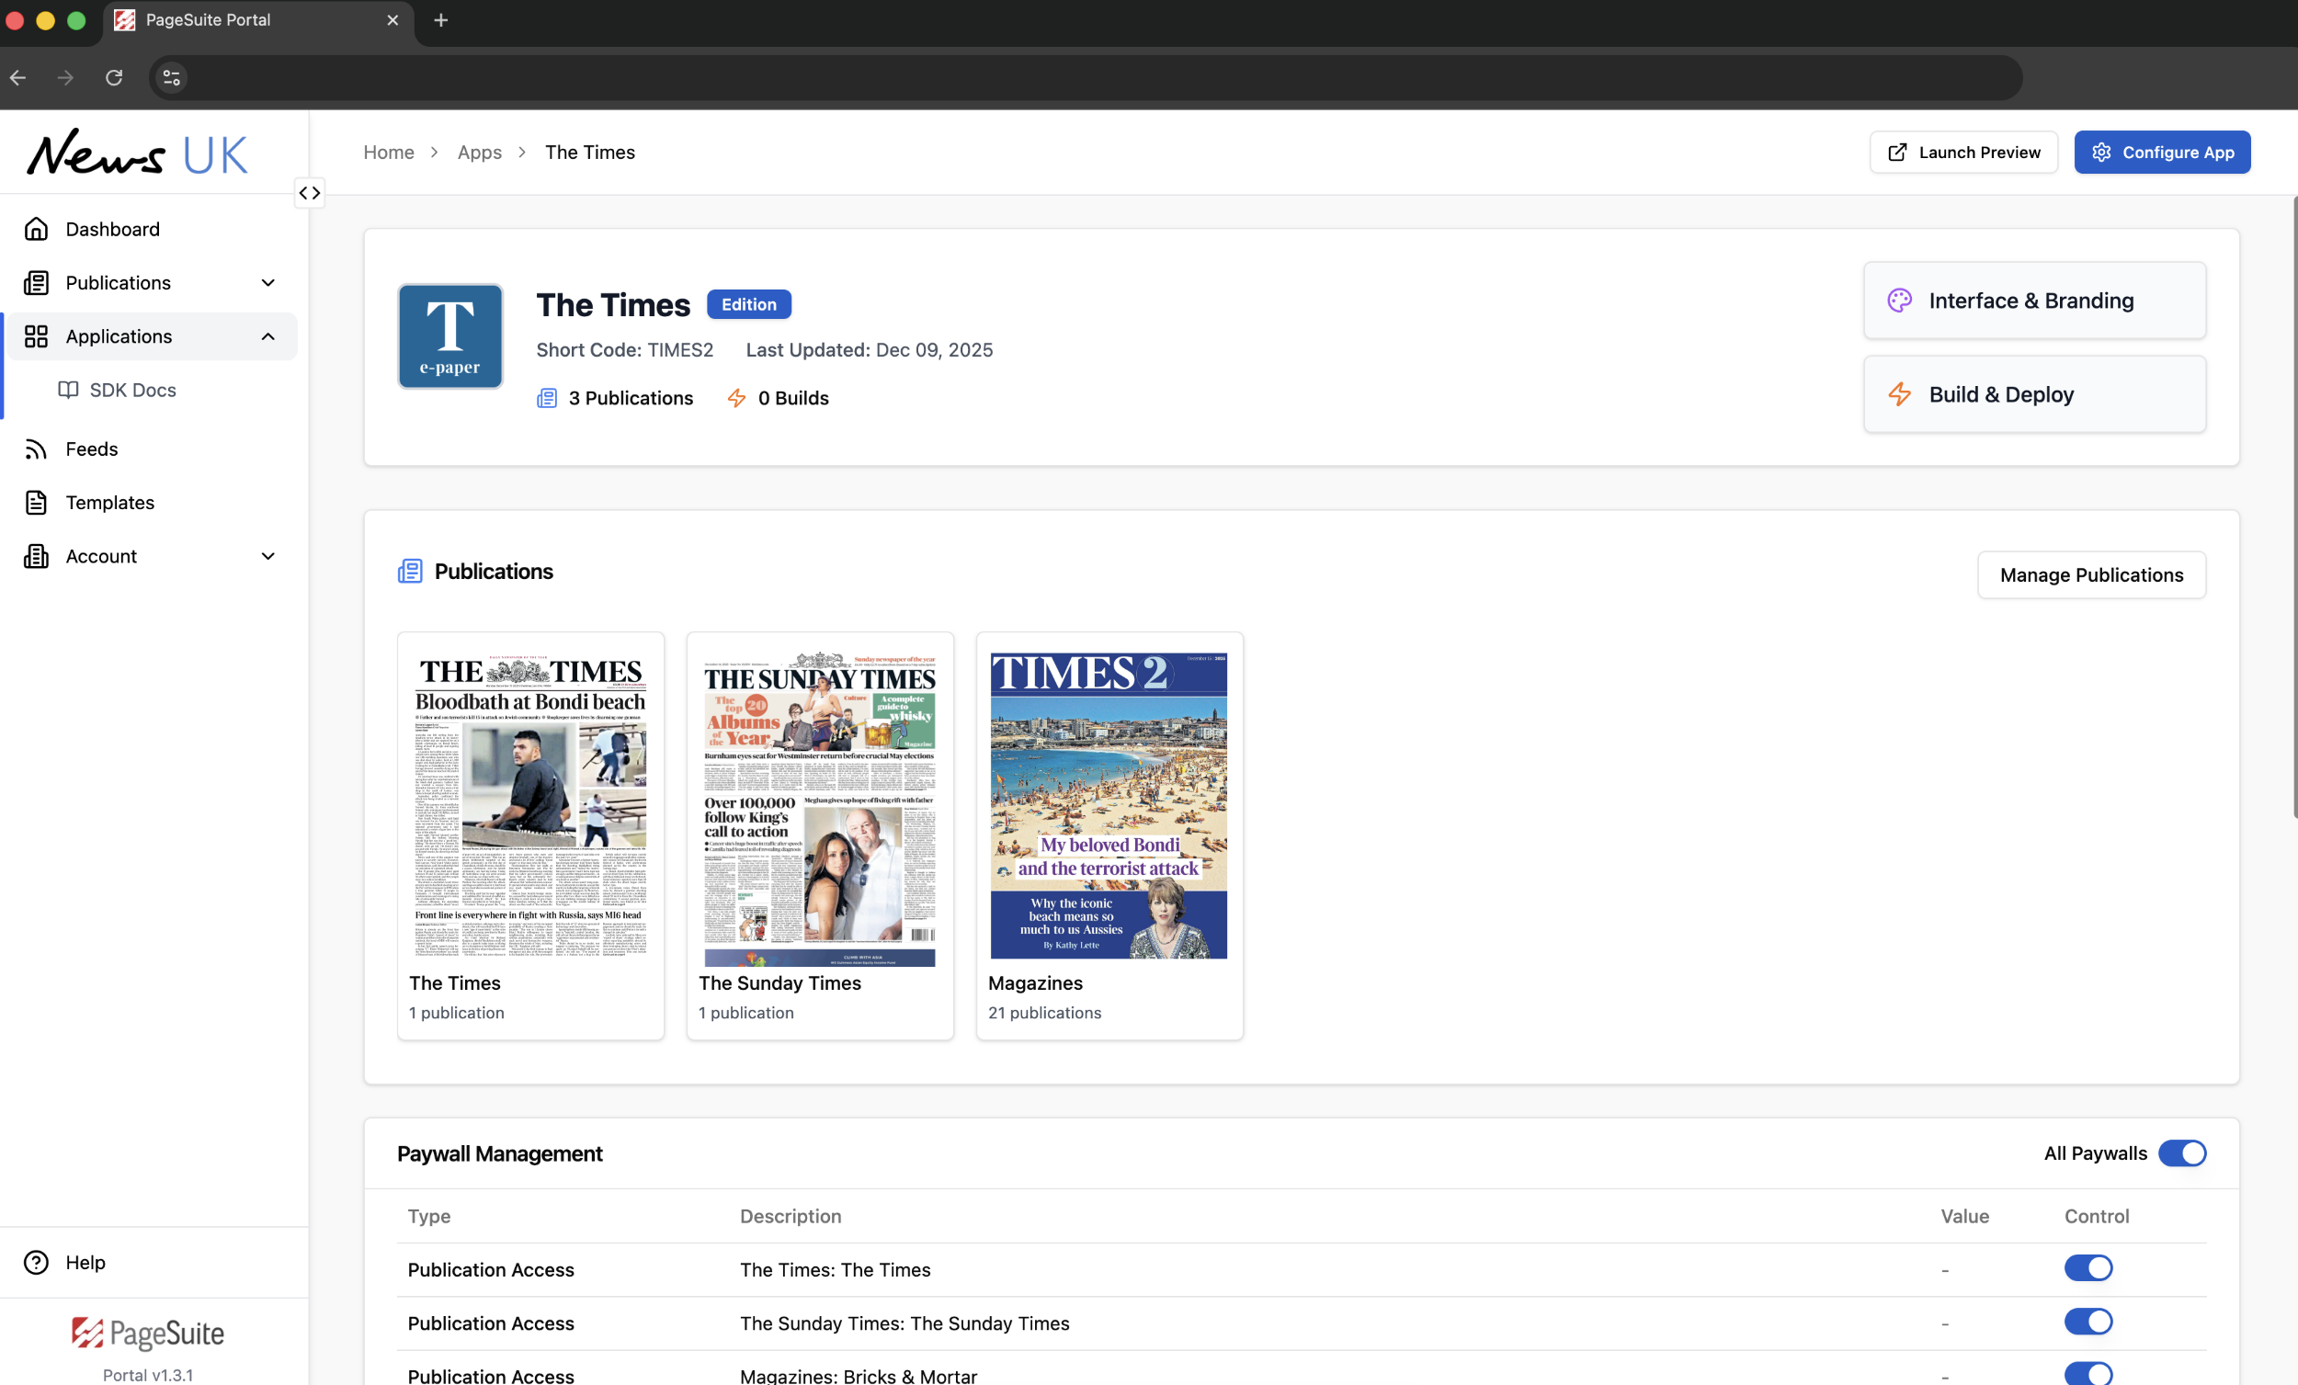Screen dimensions: 2298x1385
Task: Click the Templates document icon
Action: pyautogui.click(x=37, y=502)
